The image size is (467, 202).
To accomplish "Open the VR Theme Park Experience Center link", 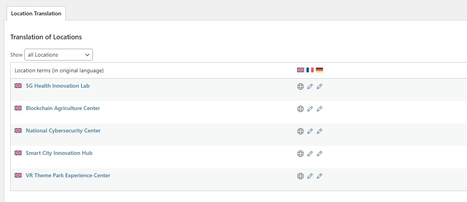I will pos(68,175).
